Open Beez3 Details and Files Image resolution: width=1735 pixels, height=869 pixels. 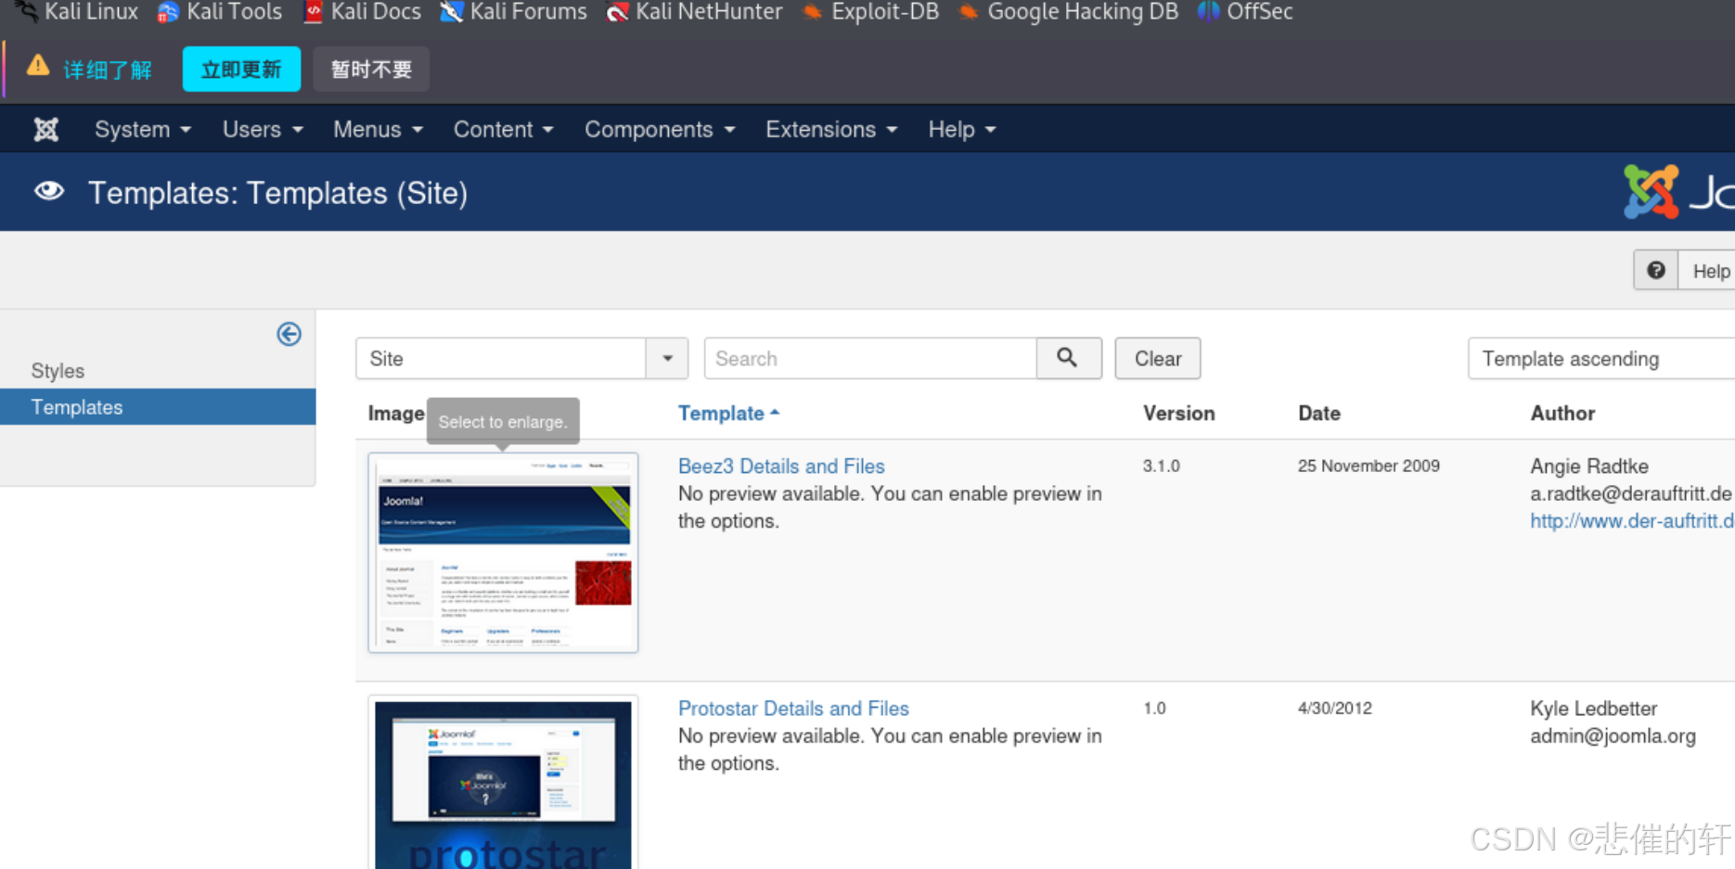[781, 466]
